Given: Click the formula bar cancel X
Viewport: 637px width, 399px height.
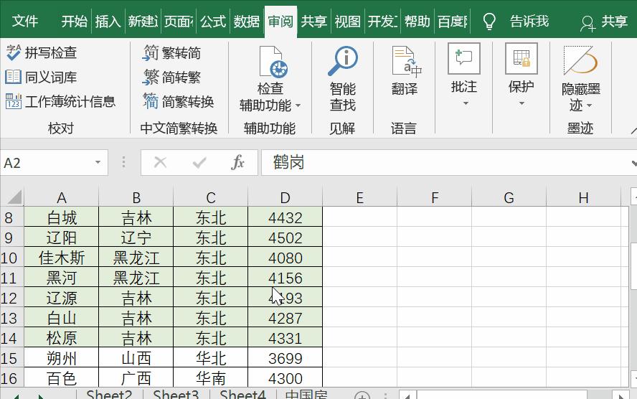Looking at the screenshot, I should 160,162.
